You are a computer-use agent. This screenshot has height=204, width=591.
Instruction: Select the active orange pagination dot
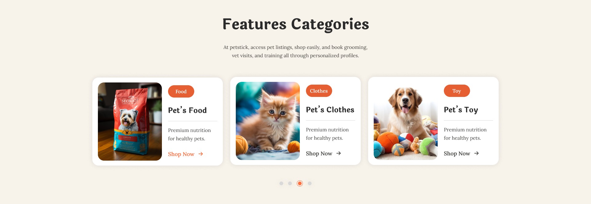300,183
